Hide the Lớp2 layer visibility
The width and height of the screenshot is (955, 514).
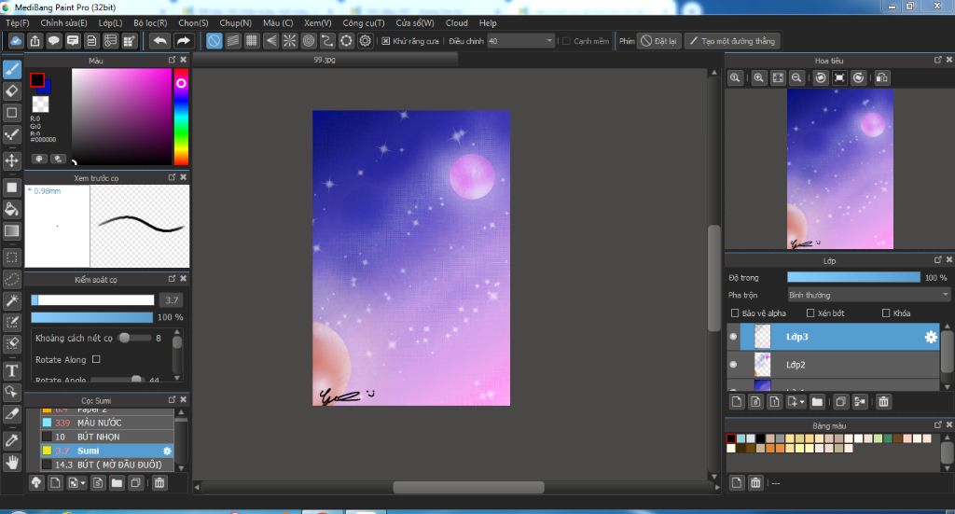(733, 365)
